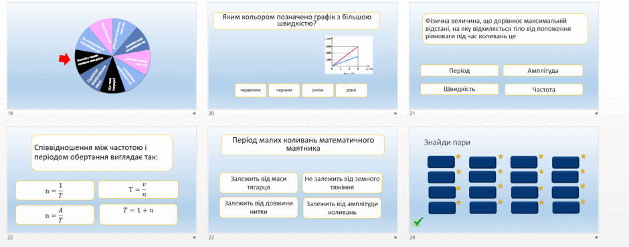Click the green checkmark icon on slide 24
The image size is (629, 247).
pos(418,222)
